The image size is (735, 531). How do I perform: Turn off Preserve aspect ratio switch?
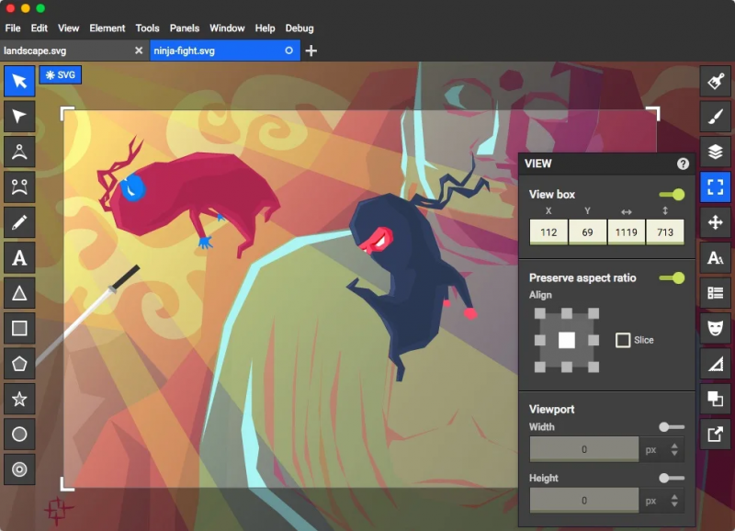click(x=672, y=277)
